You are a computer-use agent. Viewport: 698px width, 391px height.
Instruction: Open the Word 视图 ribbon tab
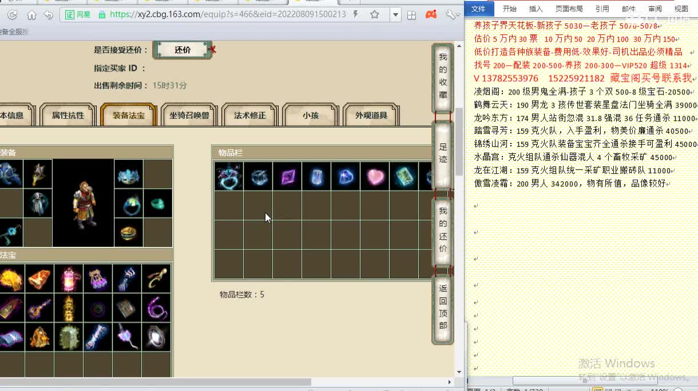pyautogui.click(x=681, y=9)
